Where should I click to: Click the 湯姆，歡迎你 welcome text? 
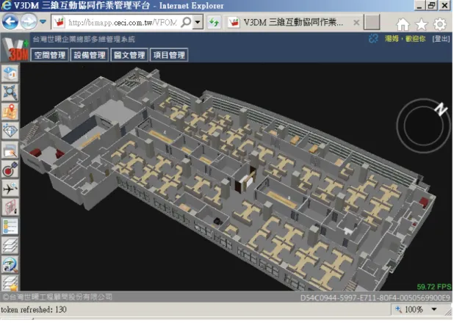[x=405, y=39]
